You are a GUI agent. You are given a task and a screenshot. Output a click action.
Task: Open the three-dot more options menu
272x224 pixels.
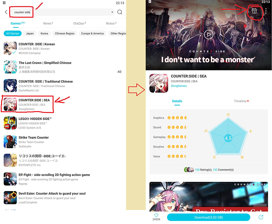point(266,11)
